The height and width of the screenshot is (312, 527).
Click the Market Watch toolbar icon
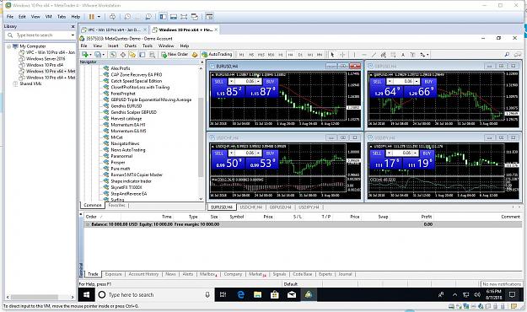[113, 55]
